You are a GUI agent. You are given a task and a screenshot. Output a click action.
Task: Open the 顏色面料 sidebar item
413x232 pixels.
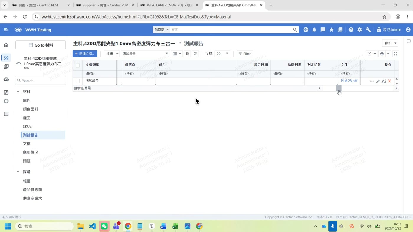[31, 109]
